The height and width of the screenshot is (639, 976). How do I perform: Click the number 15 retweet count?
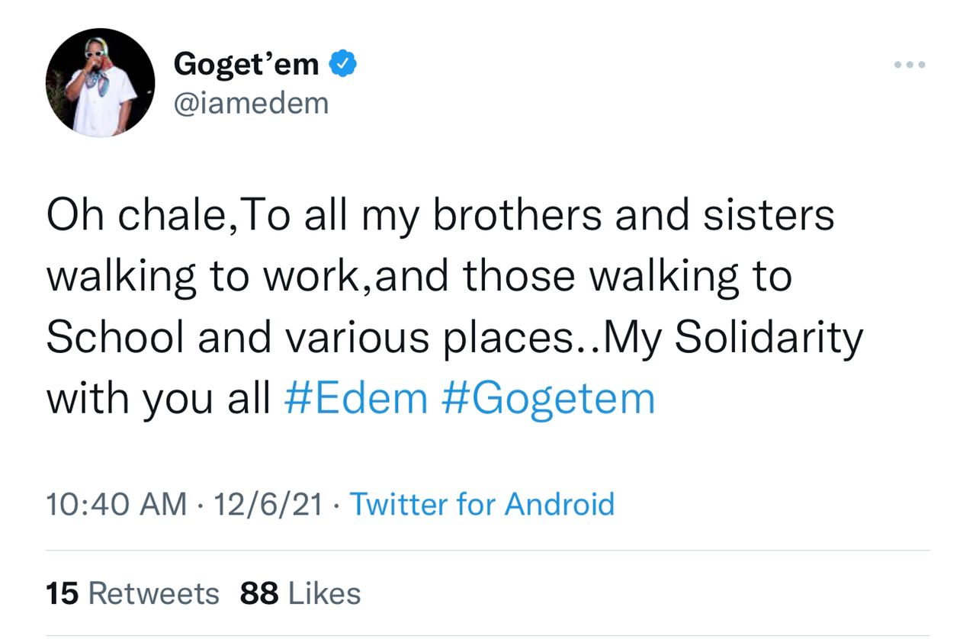pos(63,594)
